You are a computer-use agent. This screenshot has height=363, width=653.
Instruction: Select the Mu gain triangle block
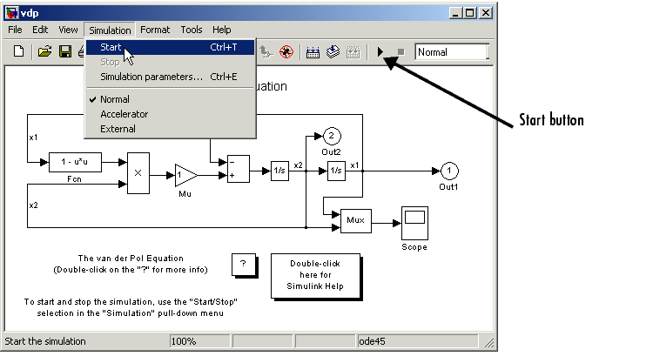pyautogui.click(x=185, y=175)
